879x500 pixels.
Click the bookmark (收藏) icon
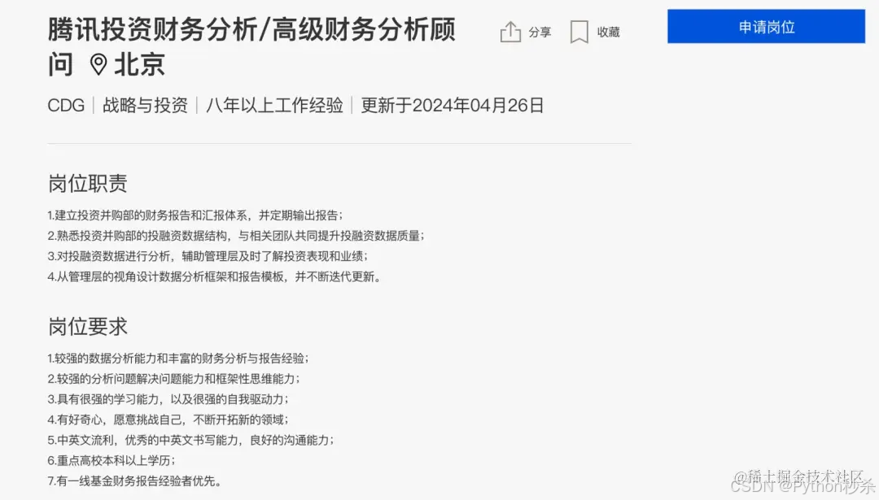[579, 32]
